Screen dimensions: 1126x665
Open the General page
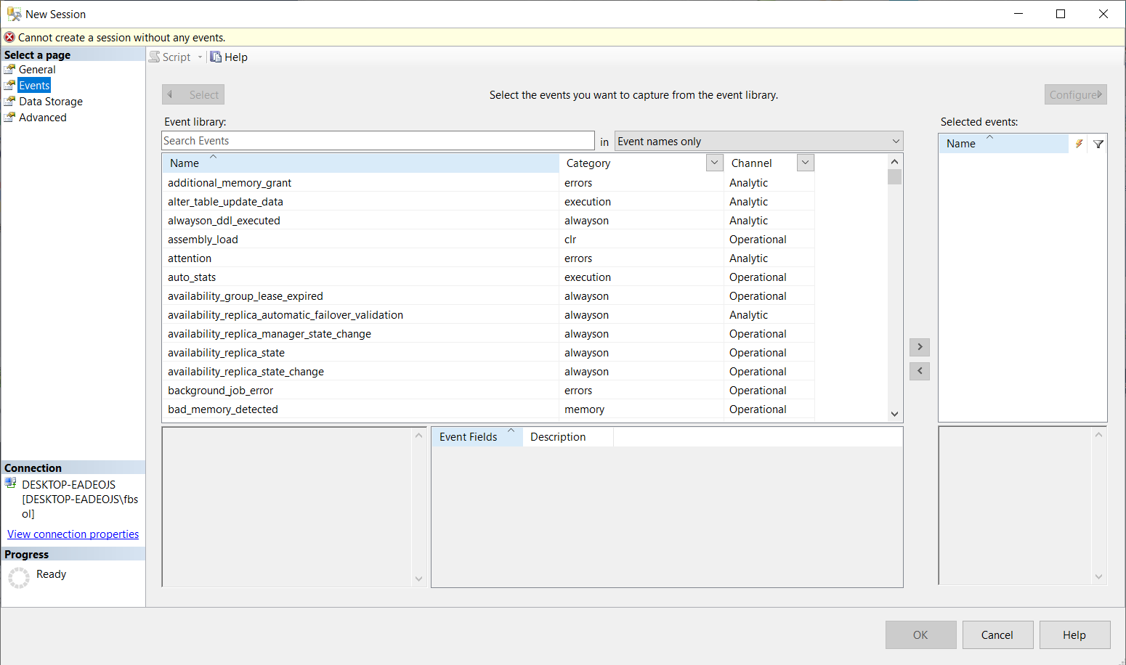click(37, 70)
